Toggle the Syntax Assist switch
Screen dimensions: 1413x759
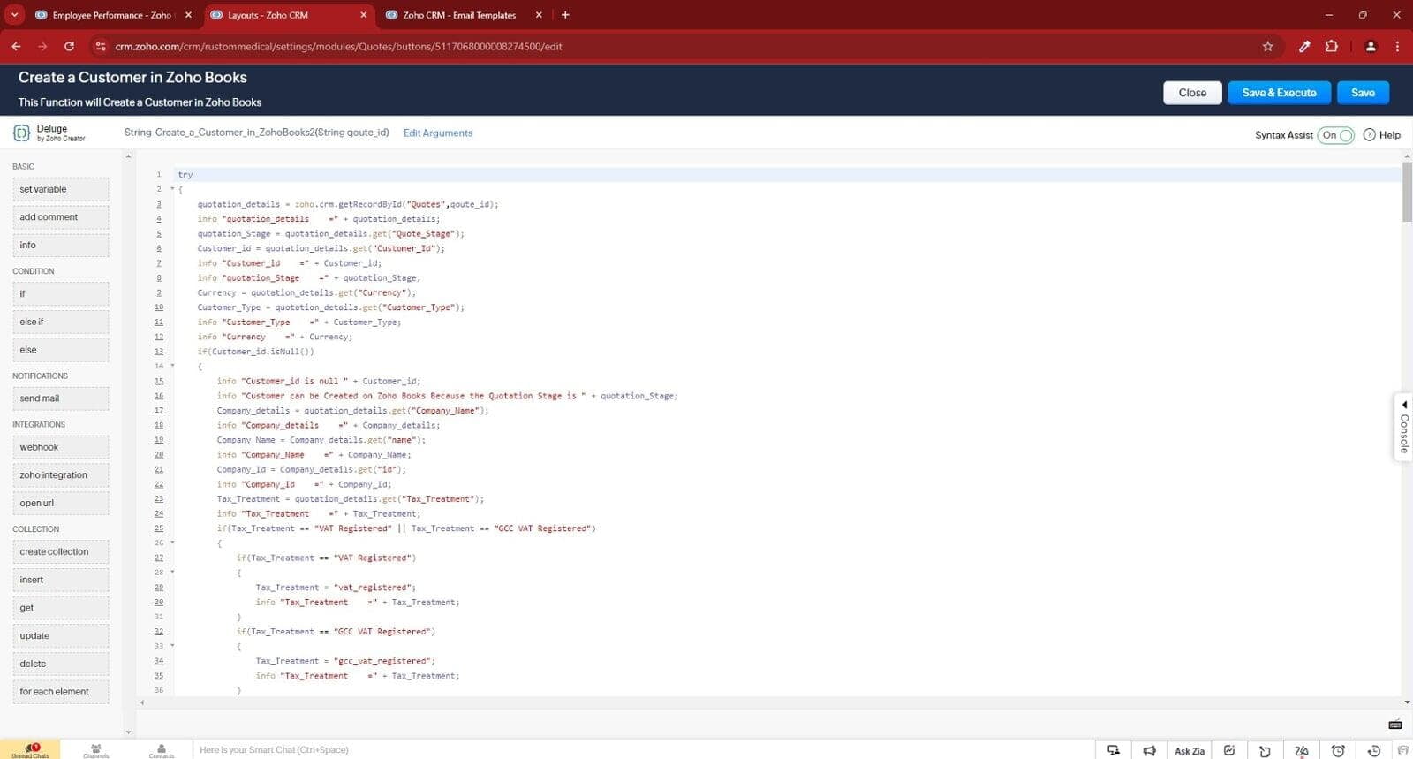click(1335, 135)
